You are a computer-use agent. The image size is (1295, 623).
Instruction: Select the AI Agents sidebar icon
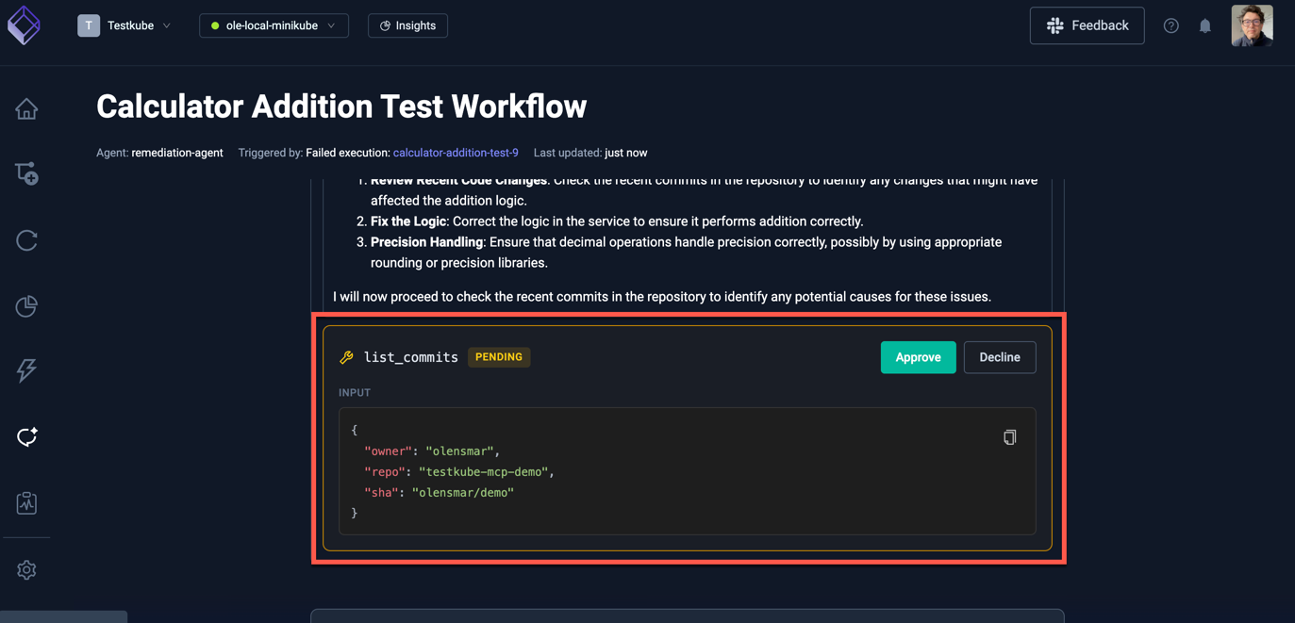pyautogui.click(x=25, y=436)
